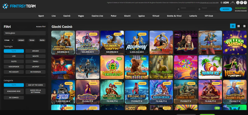
Task: Open Better Wilds game
Action: (235, 42)
